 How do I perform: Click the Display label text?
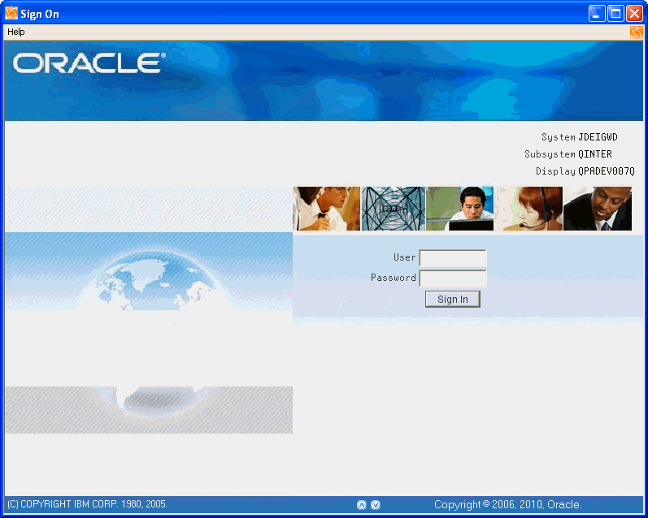point(556,171)
